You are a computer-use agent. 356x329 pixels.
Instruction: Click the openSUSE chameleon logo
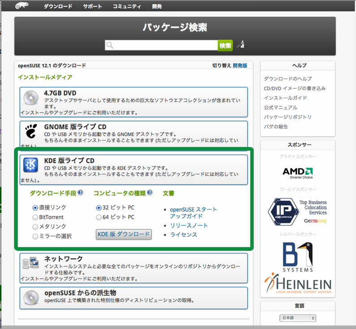tap(22, 5)
